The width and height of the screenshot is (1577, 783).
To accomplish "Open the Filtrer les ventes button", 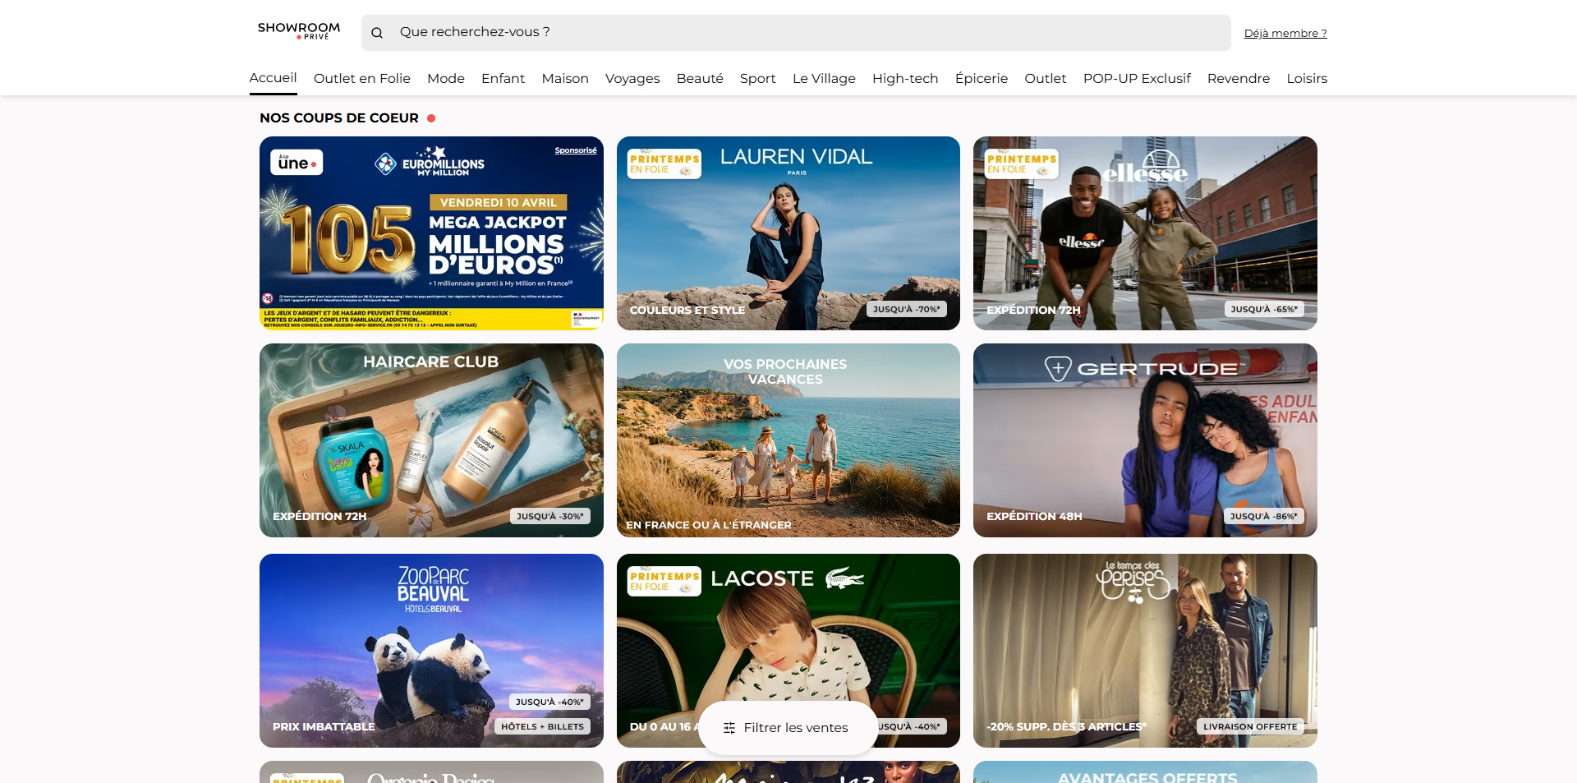I will pyautogui.click(x=788, y=728).
